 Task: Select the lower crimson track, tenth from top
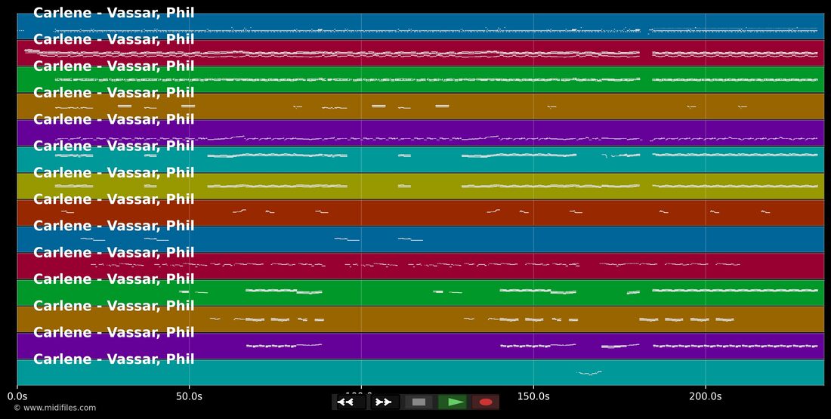tap(421, 266)
